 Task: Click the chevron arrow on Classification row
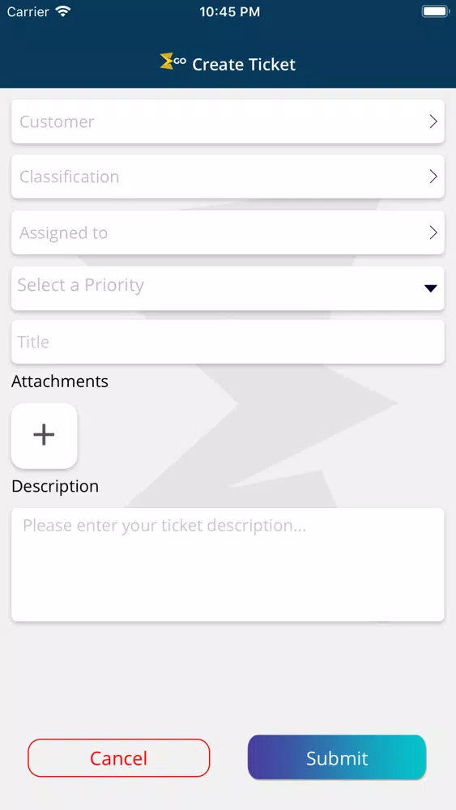coord(433,177)
